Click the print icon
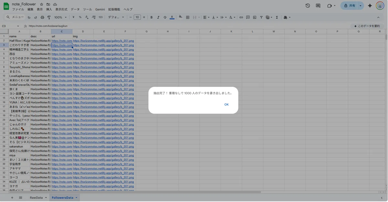This screenshot has width=388, height=202. click(42, 17)
